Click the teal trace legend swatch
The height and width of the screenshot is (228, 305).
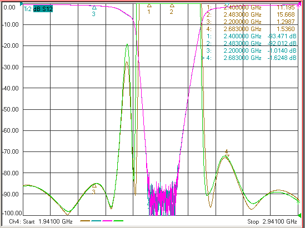click(x=96, y=221)
